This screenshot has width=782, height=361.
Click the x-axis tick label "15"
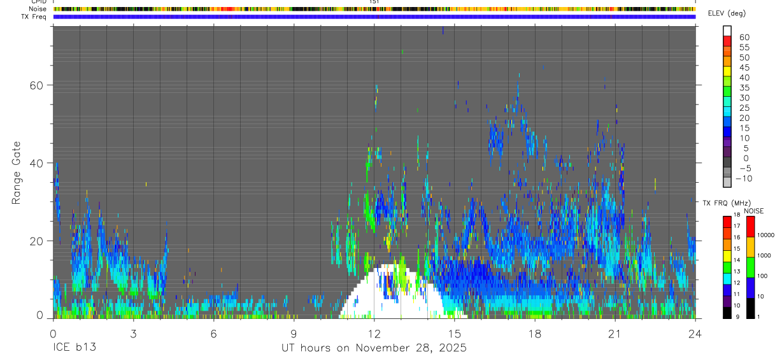tap(455, 334)
